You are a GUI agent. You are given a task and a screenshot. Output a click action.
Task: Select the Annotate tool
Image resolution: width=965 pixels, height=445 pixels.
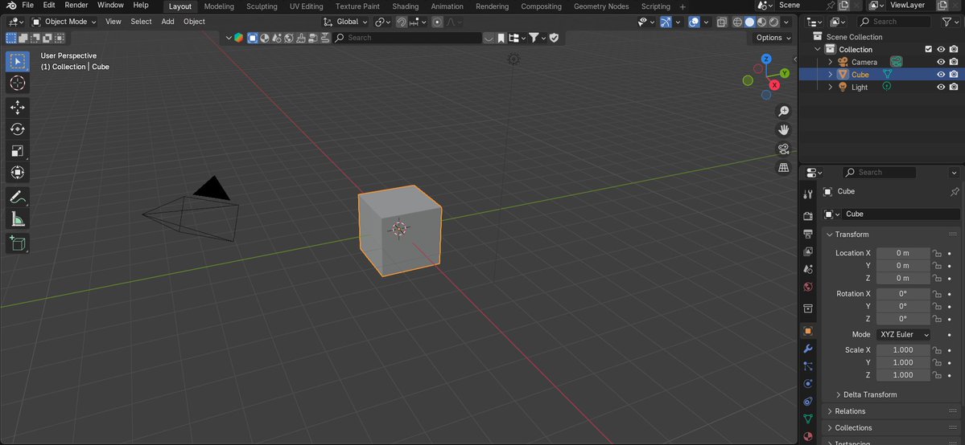pyautogui.click(x=17, y=198)
